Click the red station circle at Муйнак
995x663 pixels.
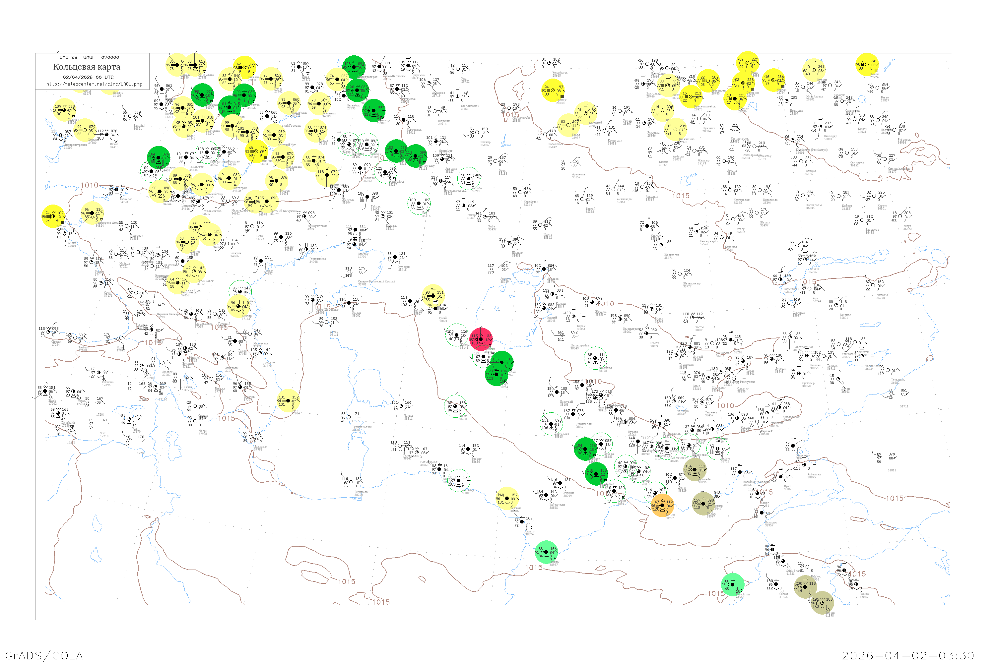pos(481,339)
